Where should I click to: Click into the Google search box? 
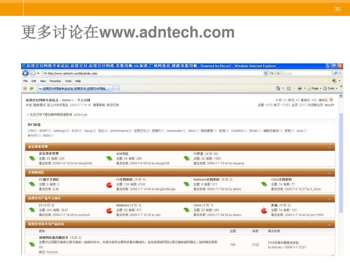(307, 73)
